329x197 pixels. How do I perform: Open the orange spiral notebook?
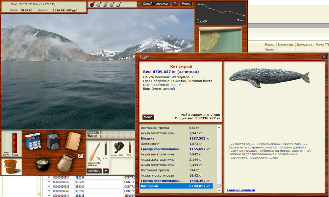click(x=72, y=141)
